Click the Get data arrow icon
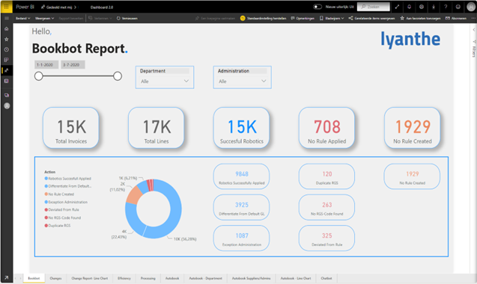The image size is (477, 284). tap(7, 277)
